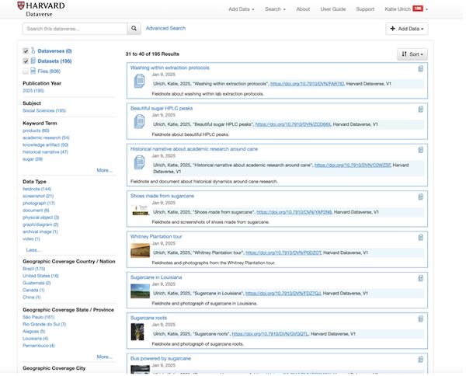The width and height of the screenshot is (466, 376).
Task: Filter by country United States (16)
Action: pos(40,276)
